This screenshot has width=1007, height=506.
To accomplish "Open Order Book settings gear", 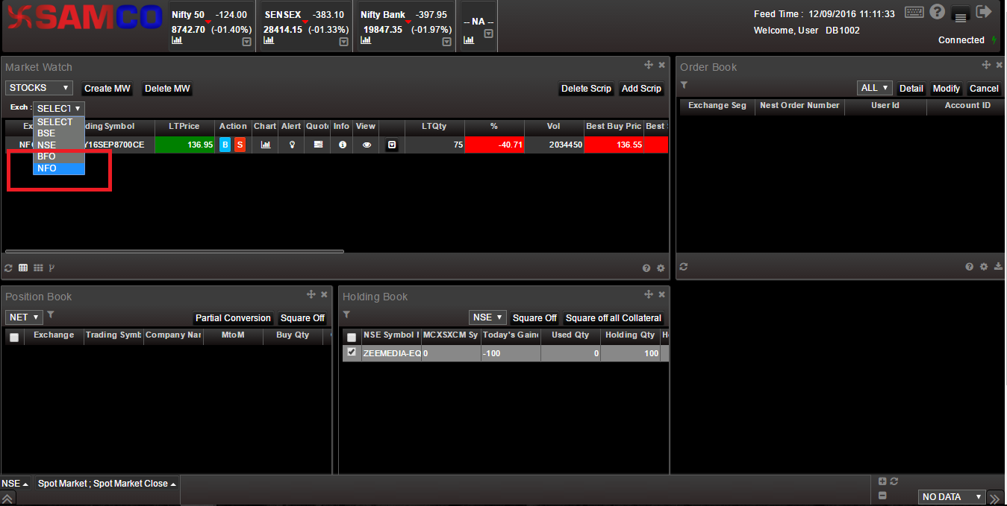I will pyautogui.click(x=984, y=267).
